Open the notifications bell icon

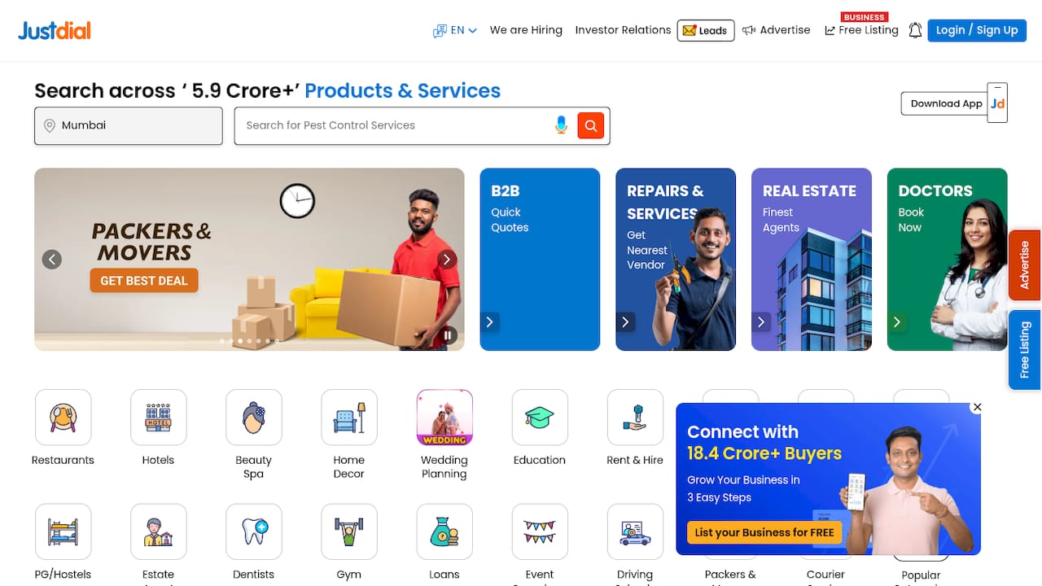point(915,30)
